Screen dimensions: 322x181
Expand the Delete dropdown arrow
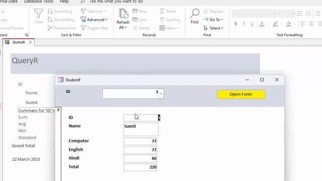[154, 28]
